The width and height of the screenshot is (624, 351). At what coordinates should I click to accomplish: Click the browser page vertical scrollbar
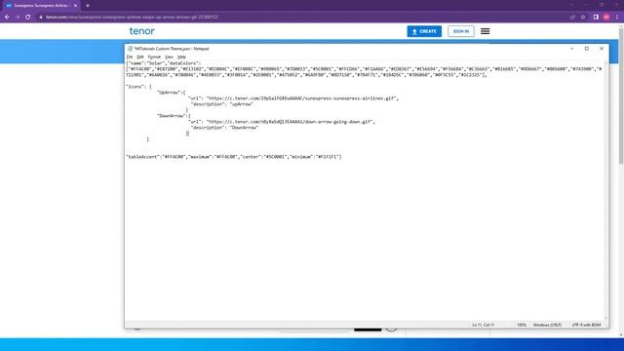click(621, 96)
